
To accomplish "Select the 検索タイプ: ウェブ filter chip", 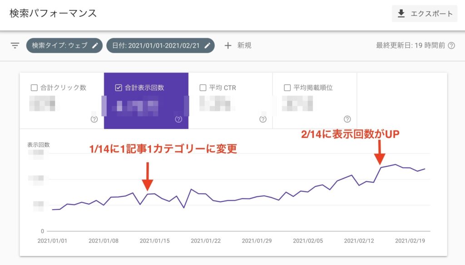I will (x=64, y=45).
